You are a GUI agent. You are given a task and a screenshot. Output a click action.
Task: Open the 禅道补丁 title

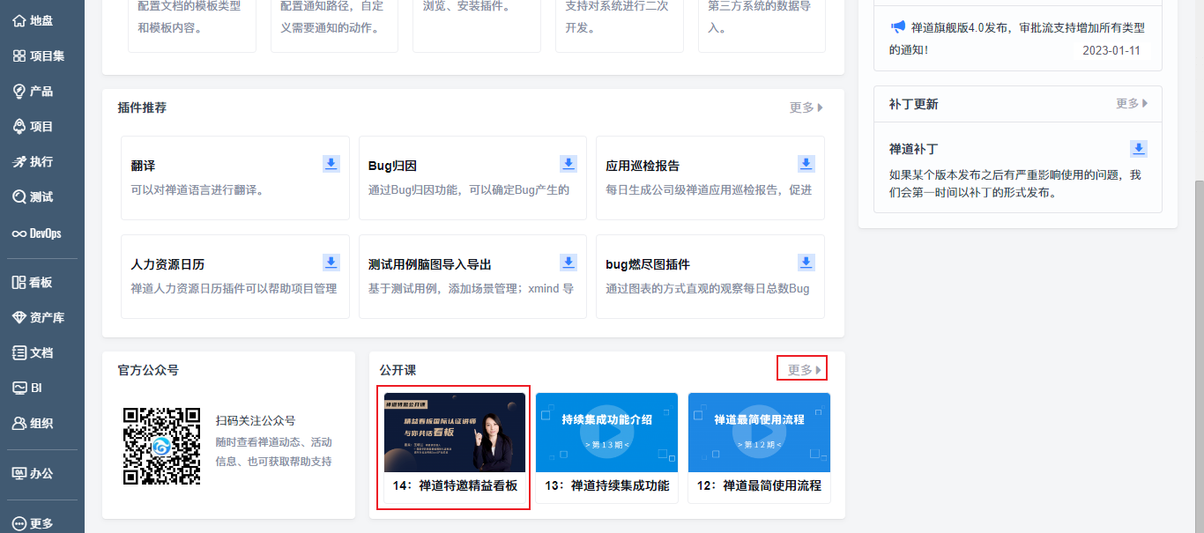[x=914, y=149]
